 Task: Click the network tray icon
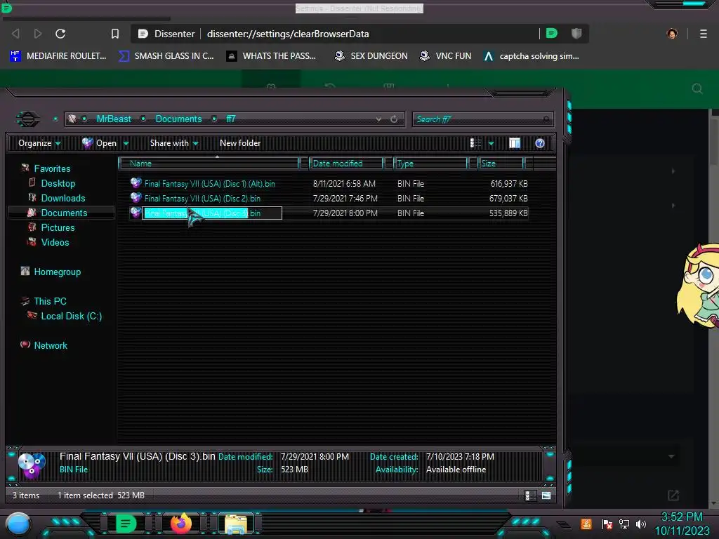point(624,524)
